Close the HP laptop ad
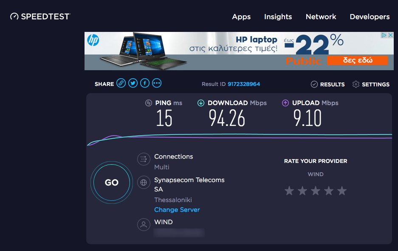This screenshot has width=398, height=251. tap(391, 35)
